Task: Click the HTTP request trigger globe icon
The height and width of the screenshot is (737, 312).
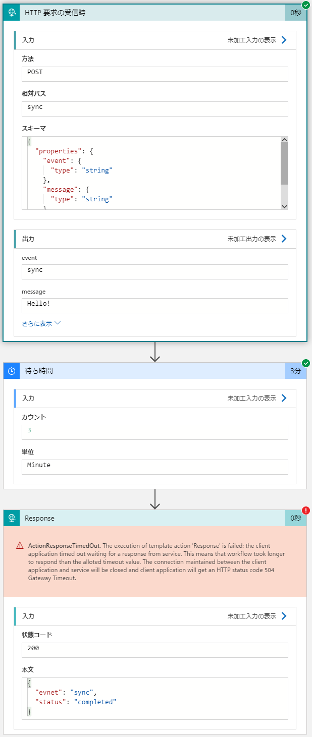Action: (12, 13)
